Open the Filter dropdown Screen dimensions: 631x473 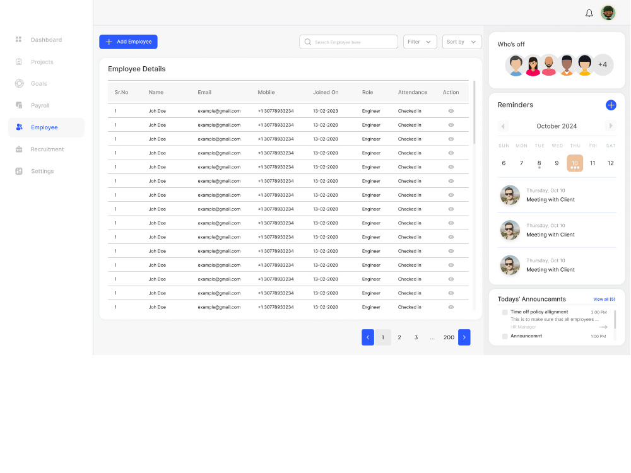pyautogui.click(x=420, y=42)
